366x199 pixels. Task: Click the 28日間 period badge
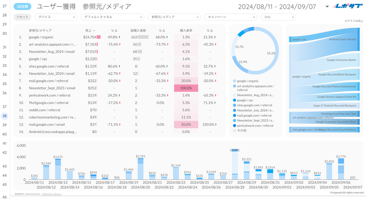point(22,7)
